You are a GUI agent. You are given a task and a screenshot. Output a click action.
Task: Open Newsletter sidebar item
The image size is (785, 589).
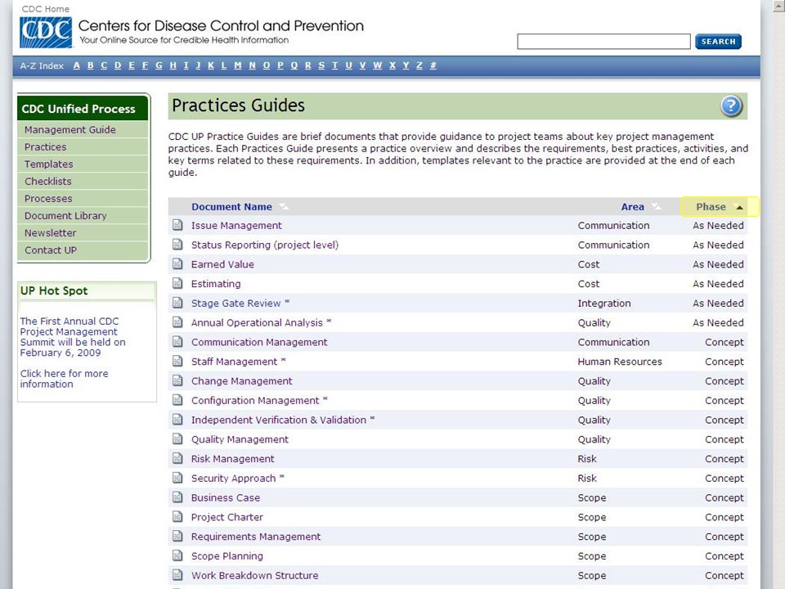point(51,233)
